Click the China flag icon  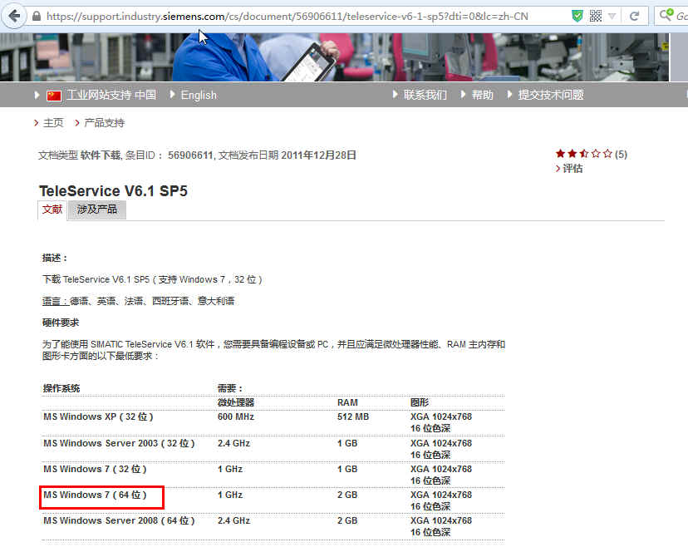pyautogui.click(x=54, y=96)
